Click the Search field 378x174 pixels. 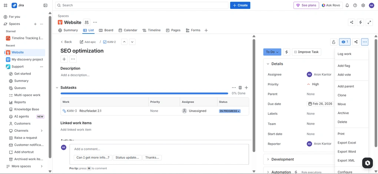tap(142, 5)
